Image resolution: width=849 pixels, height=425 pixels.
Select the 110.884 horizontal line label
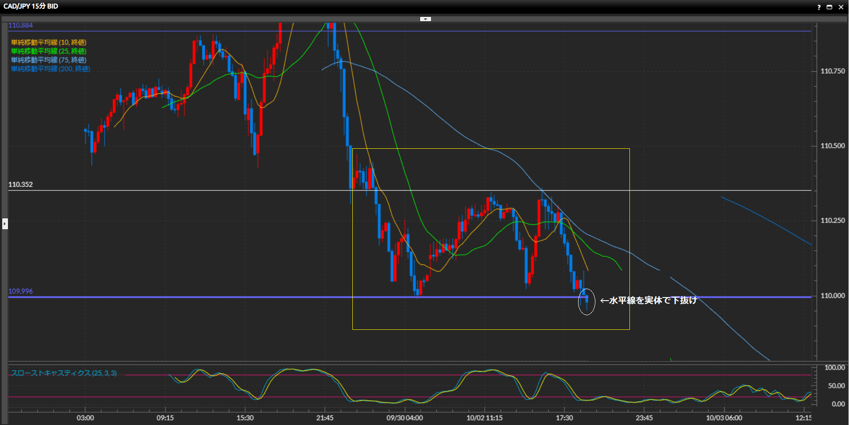pos(20,26)
